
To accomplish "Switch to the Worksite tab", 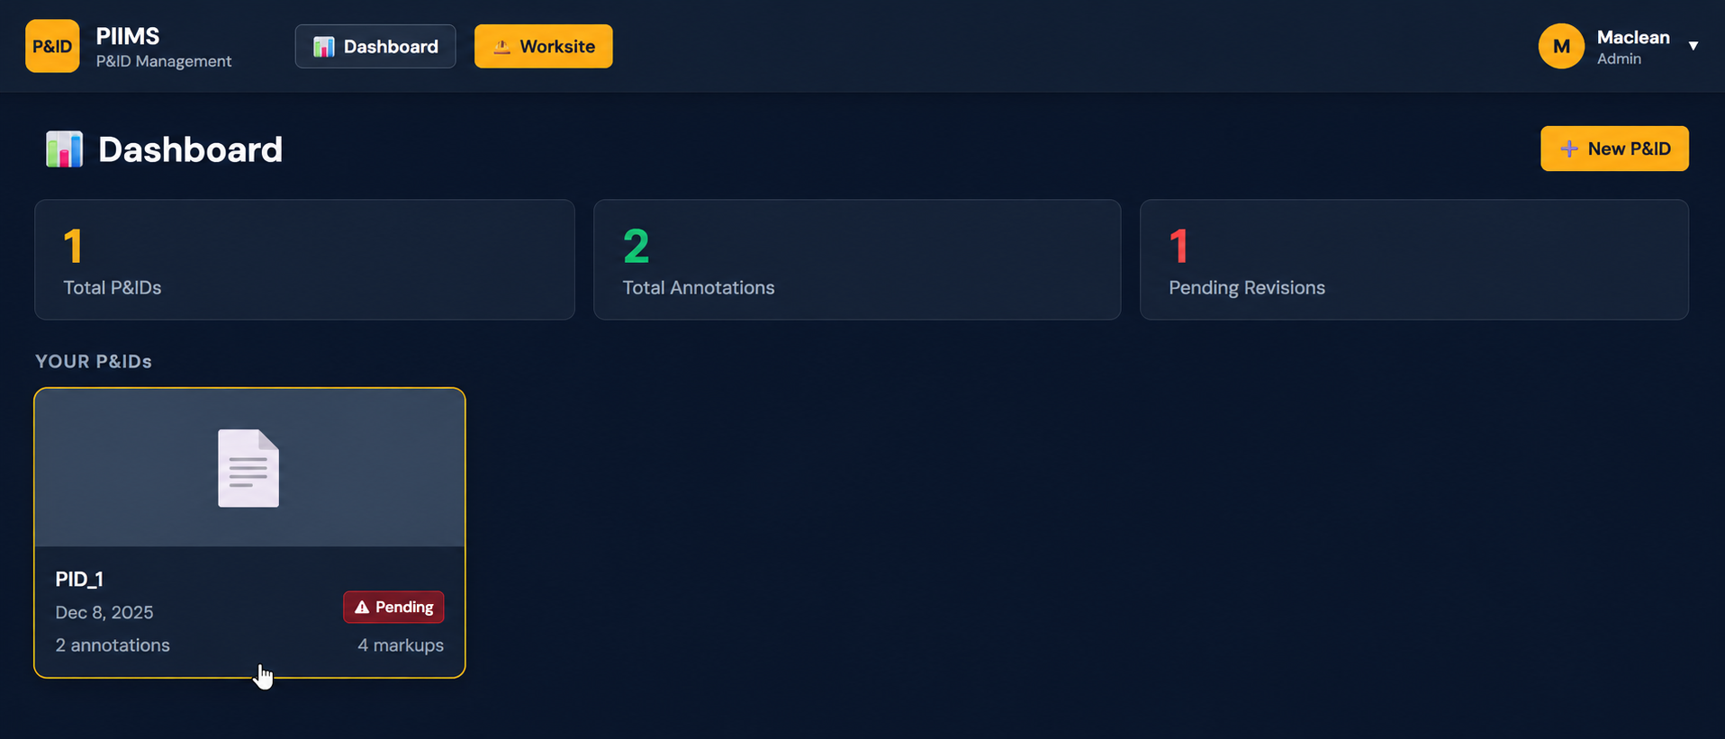I will 544,46.
